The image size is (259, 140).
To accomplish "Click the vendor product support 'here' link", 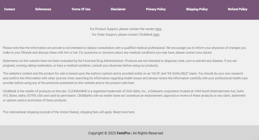I will (x=158, y=29).
